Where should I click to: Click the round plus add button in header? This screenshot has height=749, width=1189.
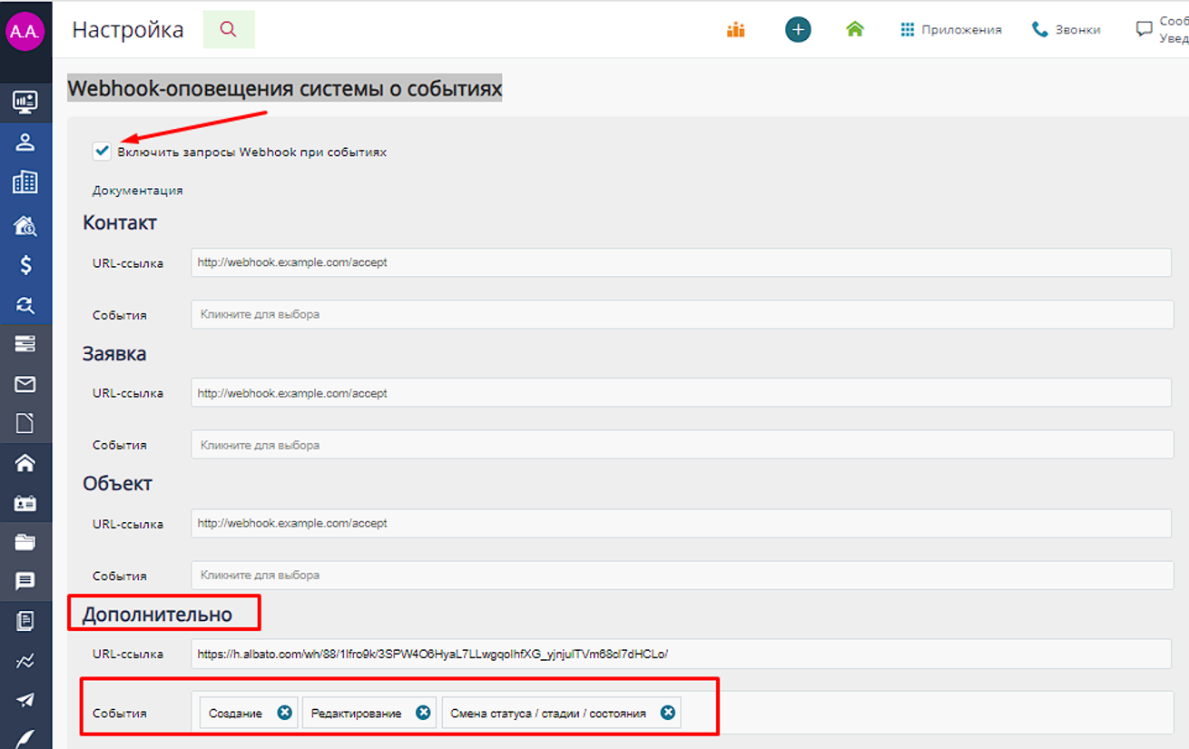click(x=798, y=30)
